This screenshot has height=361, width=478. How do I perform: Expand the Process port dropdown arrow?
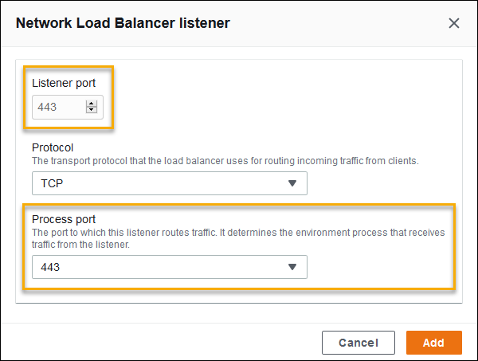292,267
